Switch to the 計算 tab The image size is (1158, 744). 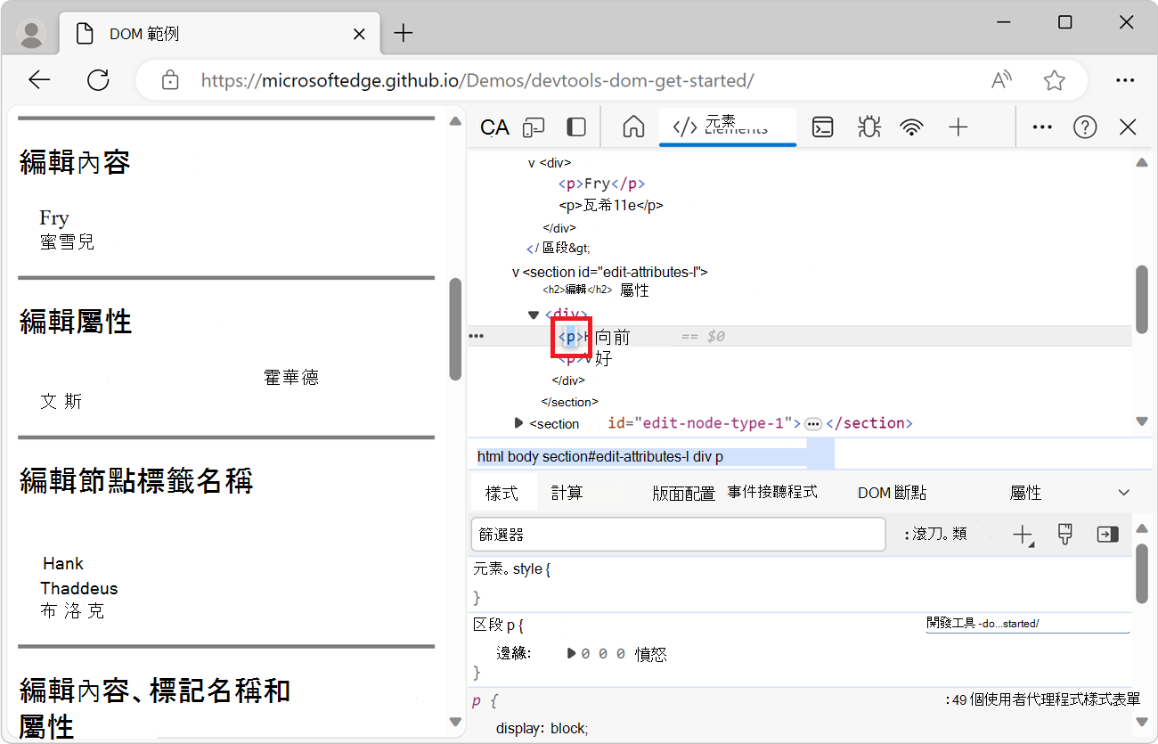click(x=567, y=491)
